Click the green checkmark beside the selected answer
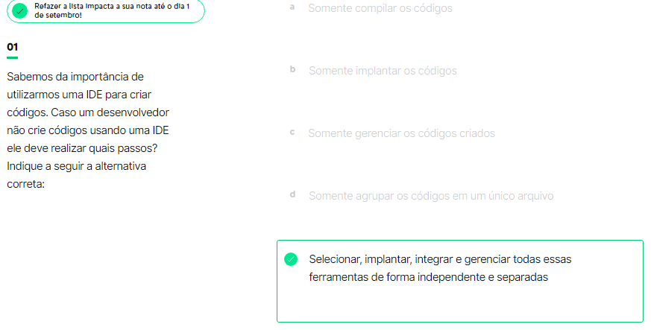 pyautogui.click(x=291, y=259)
